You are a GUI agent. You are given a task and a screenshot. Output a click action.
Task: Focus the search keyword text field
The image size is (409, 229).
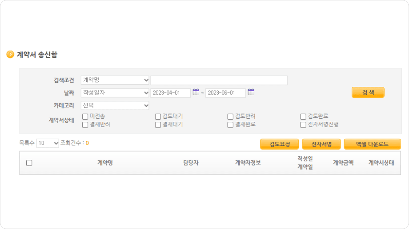click(x=219, y=80)
